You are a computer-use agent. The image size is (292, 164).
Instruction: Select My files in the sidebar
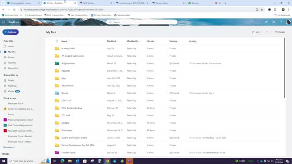11,52
